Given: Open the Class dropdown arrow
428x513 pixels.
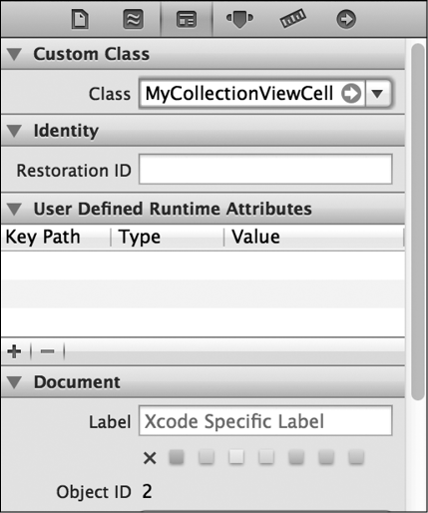Looking at the screenshot, I should pyautogui.click(x=378, y=94).
